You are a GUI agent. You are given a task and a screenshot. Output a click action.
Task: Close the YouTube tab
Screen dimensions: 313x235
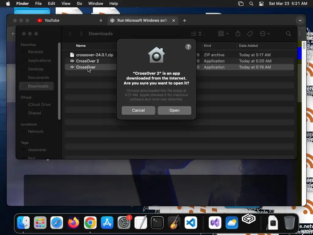[101, 21]
